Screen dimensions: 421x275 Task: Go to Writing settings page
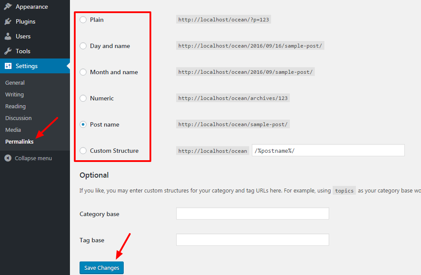pyautogui.click(x=14, y=94)
